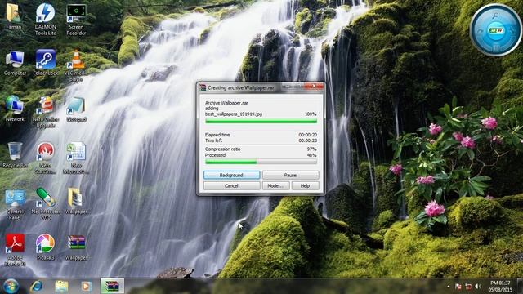Open Windows Explorer from the taskbar
523x294 pixels.
61,286
